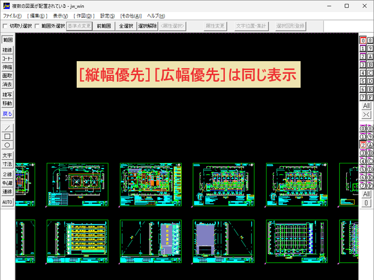Toggle layer A in the layer bar
The image size is (374, 280).
pos(370,56)
